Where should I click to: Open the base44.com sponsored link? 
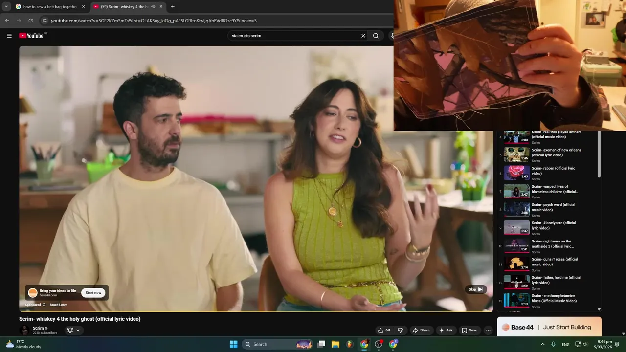[x=58, y=305]
